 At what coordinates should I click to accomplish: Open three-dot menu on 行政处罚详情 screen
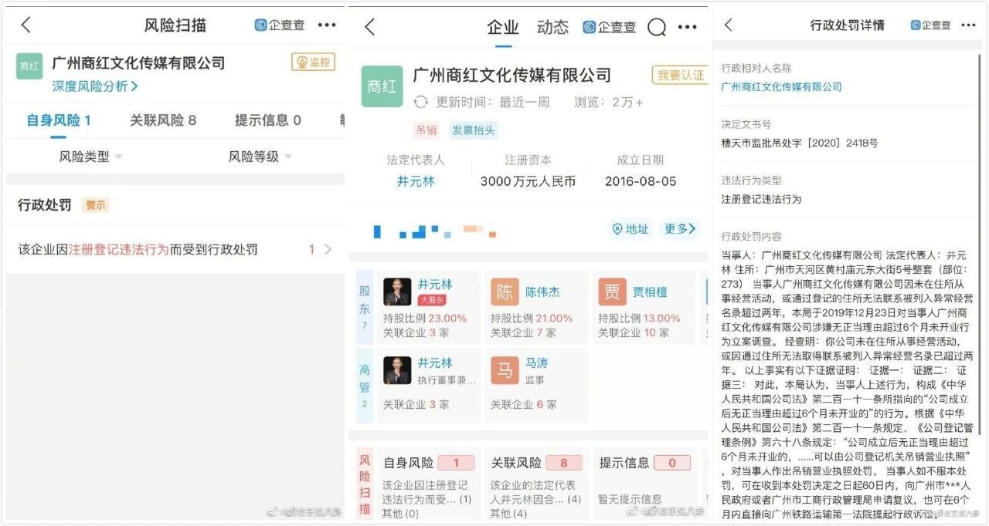click(x=968, y=25)
